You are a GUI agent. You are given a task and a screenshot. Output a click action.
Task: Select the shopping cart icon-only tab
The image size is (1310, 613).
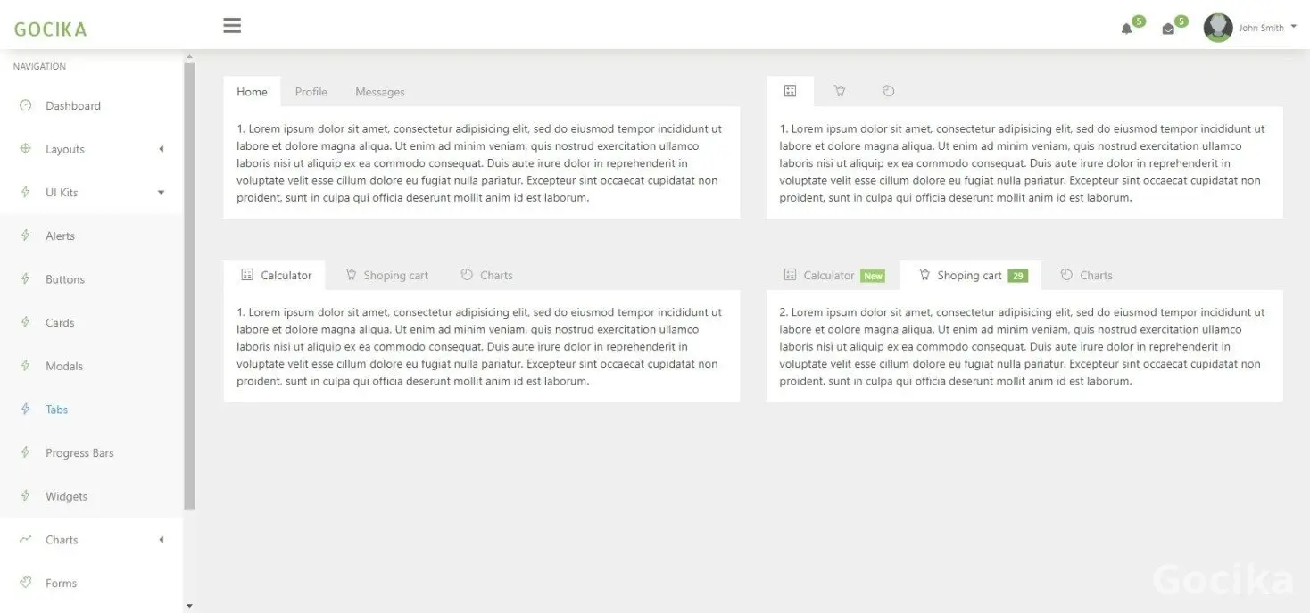tap(840, 91)
